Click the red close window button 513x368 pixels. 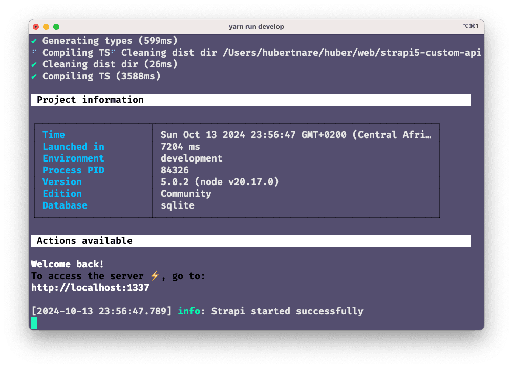click(x=36, y=27)
